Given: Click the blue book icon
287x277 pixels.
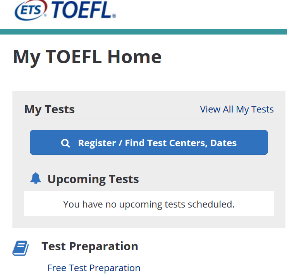Looking at the screenshot, I should coord(21,248).
